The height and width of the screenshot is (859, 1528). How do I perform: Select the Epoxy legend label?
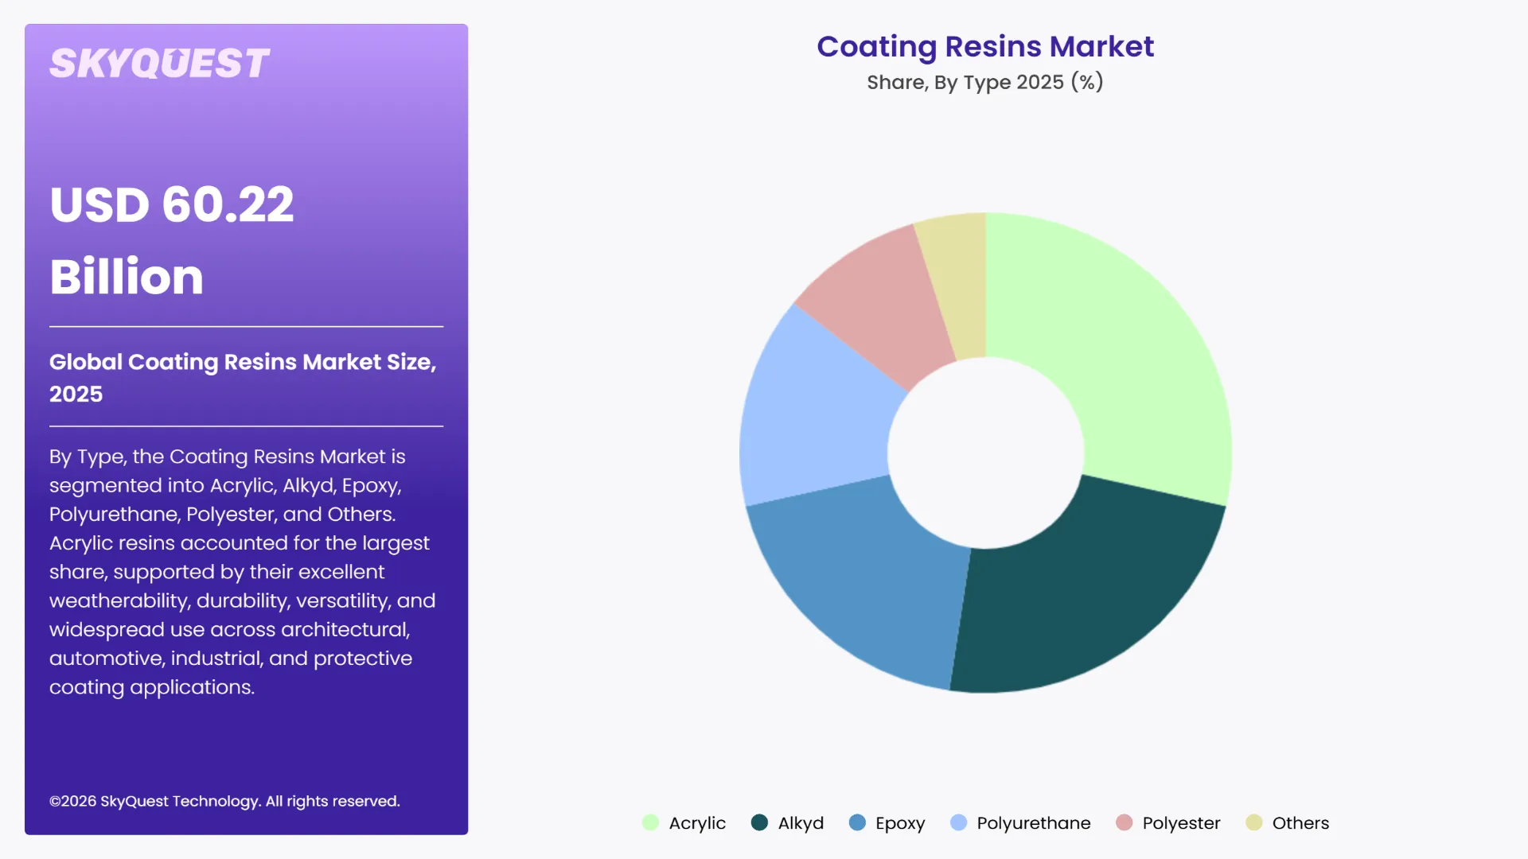pos(900,823)
